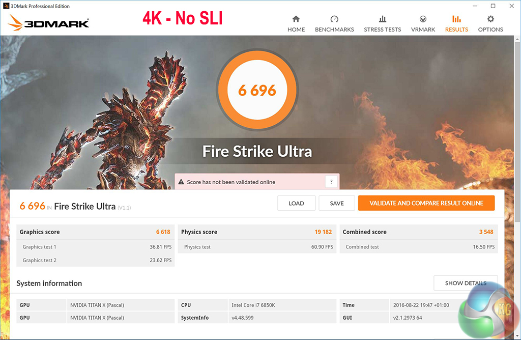Click the Combined score value 3 548

[486, 232]
